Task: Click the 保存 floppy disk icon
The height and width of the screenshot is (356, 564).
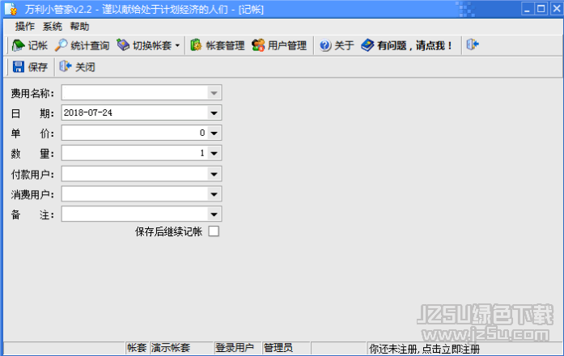Action: [19, 67]
